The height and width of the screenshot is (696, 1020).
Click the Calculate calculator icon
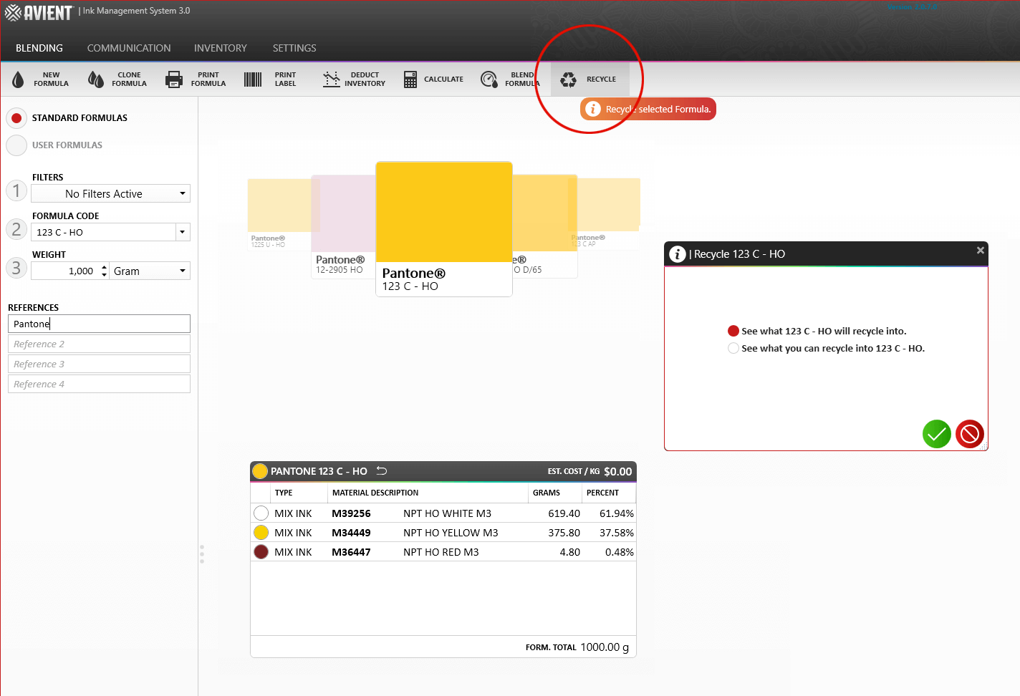(410, 79)
